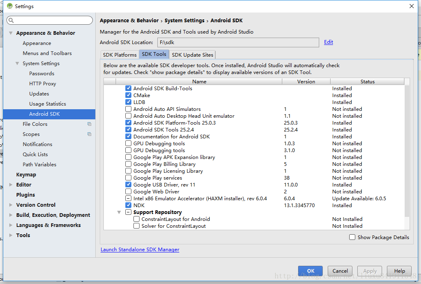Screen dimensions: 421x284
Task: Click the Edit link for SDK location
Action: [329, 42]
